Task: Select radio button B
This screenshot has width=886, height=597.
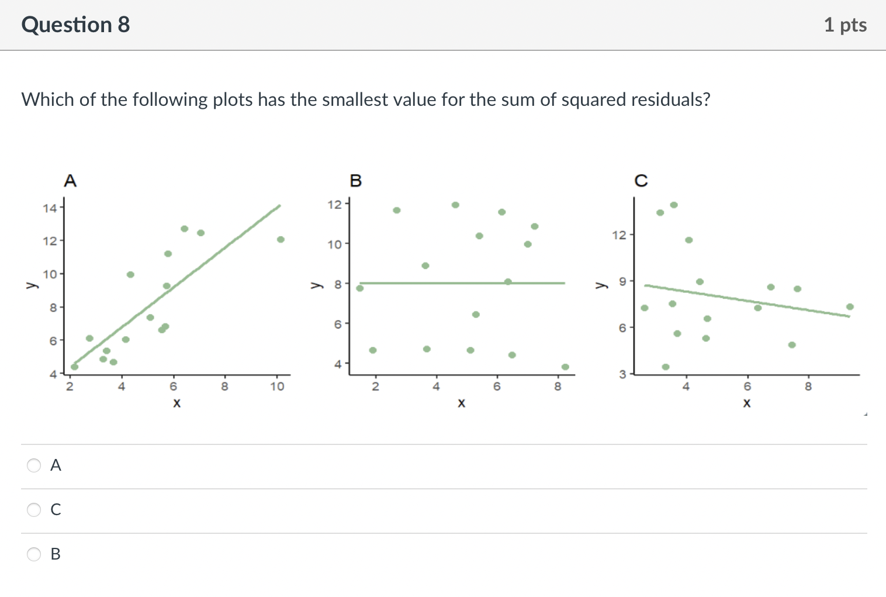Action: pyautogui.click(x=34, y=554)
